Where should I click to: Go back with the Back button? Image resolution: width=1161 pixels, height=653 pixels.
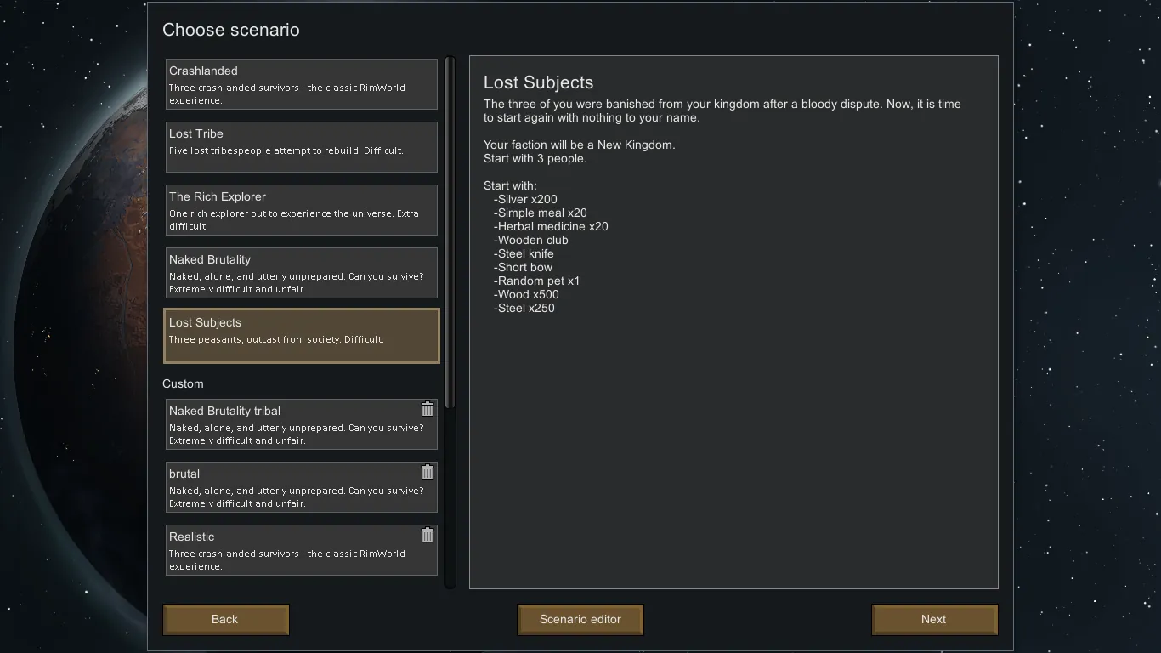tap(225, 620)
